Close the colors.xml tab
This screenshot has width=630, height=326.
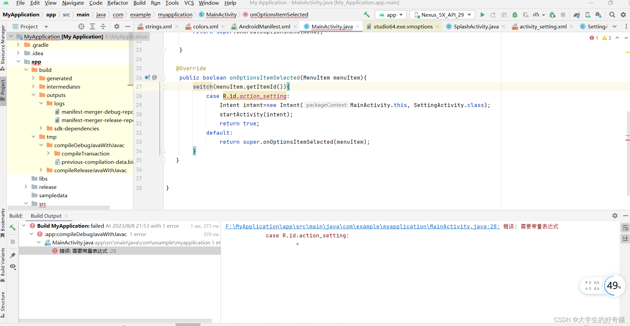223,26
